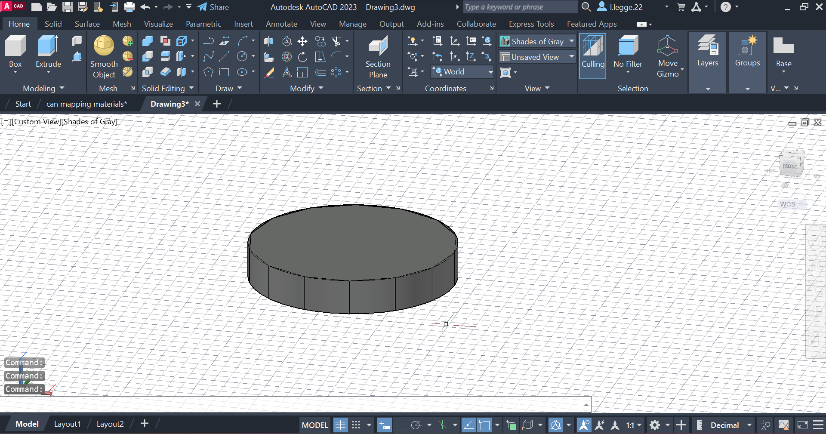Pick the Rotate tool in Modify

[x=302, y=57]
